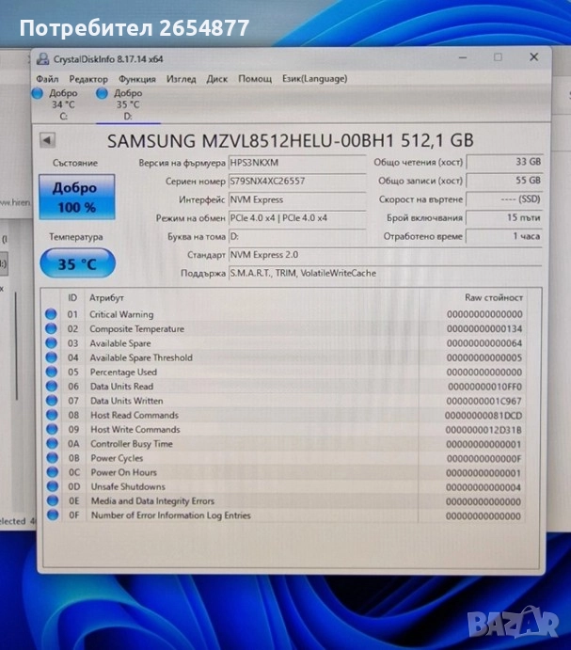
Task: Click the serial number field S79SNX4XC26557
Action: pyautogui.click(x=296, y=181)
